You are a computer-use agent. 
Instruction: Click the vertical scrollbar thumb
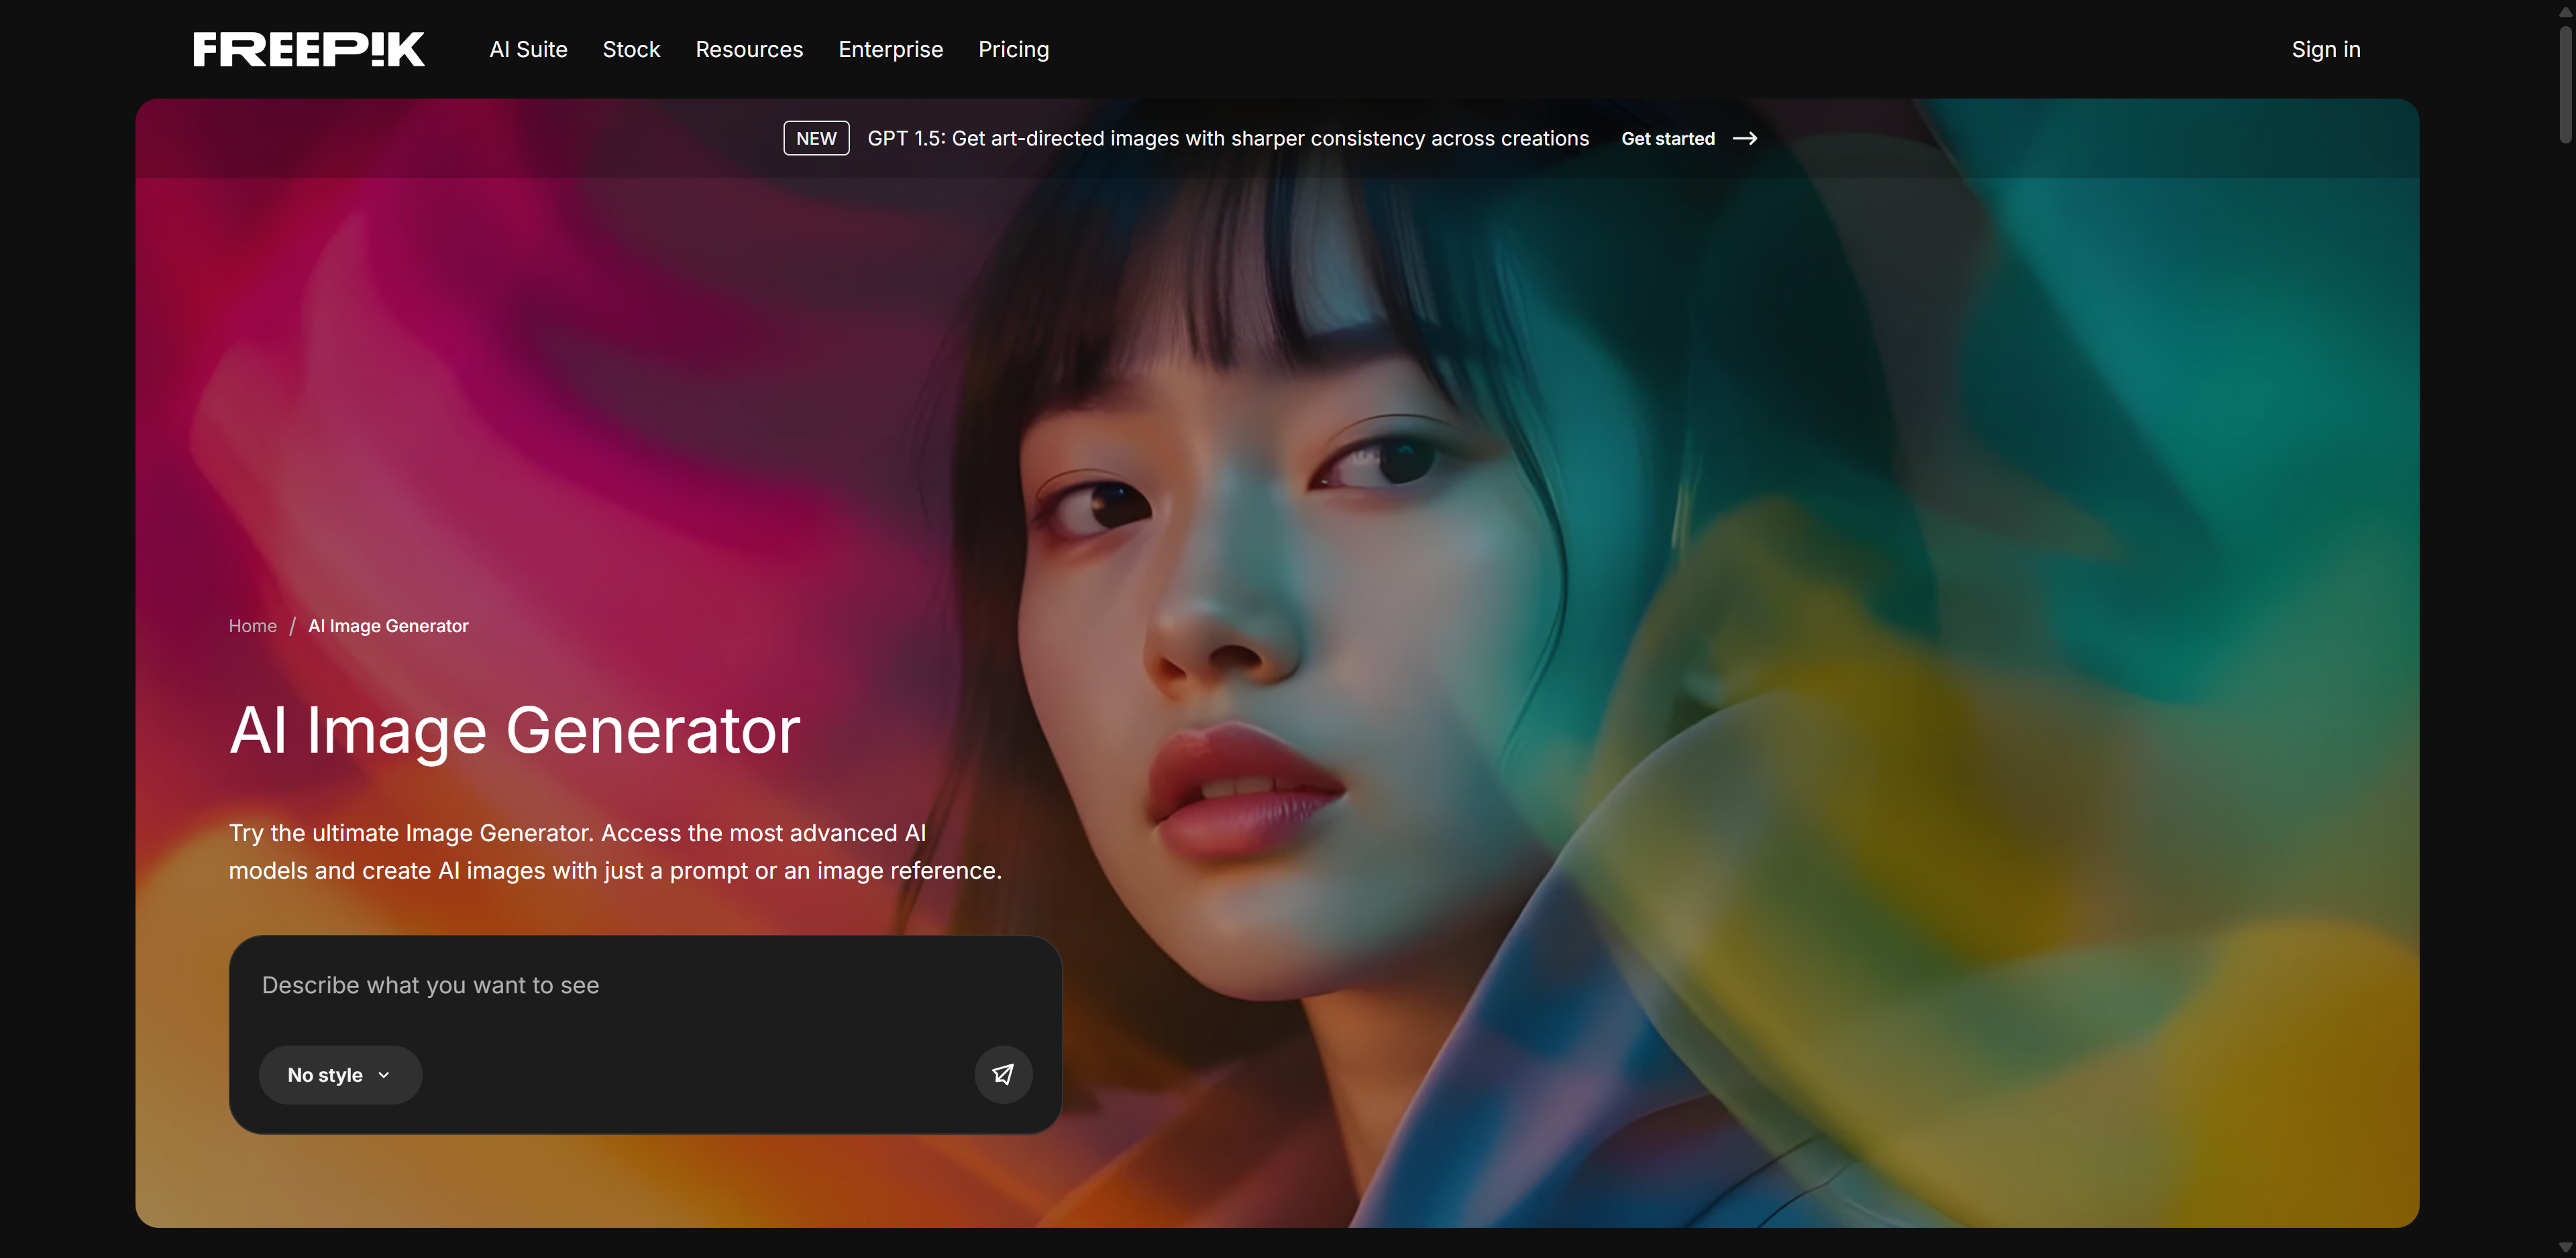click(2565, 85)
